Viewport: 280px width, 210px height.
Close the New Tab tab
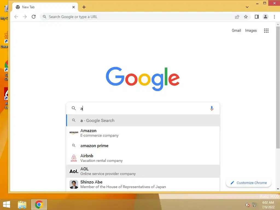click(x=74, y=7)
